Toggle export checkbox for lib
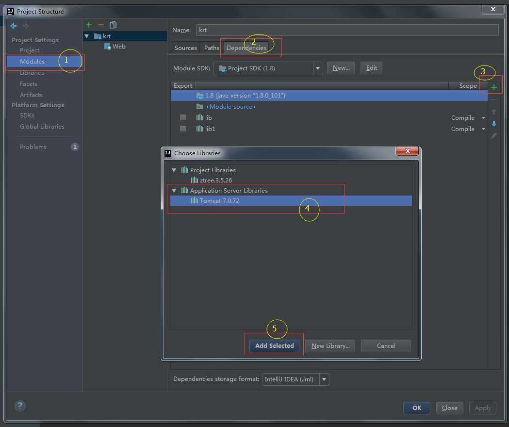 pyautogui.click(x=183, y=117)
